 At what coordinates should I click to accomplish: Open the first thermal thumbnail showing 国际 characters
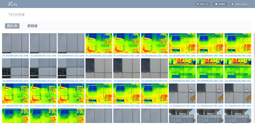click(x=99, y=43)
